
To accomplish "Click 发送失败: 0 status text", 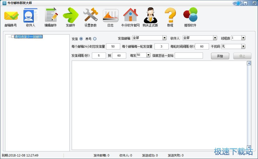I will click(175, 155).
